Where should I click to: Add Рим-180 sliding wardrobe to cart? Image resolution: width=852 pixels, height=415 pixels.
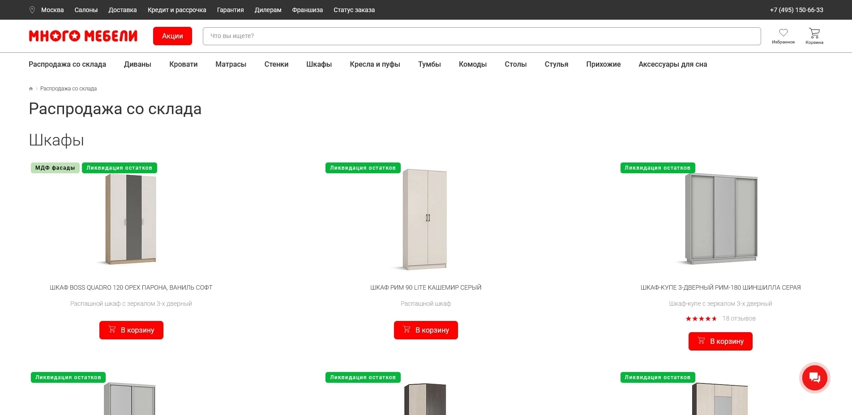tap(720, 341)
